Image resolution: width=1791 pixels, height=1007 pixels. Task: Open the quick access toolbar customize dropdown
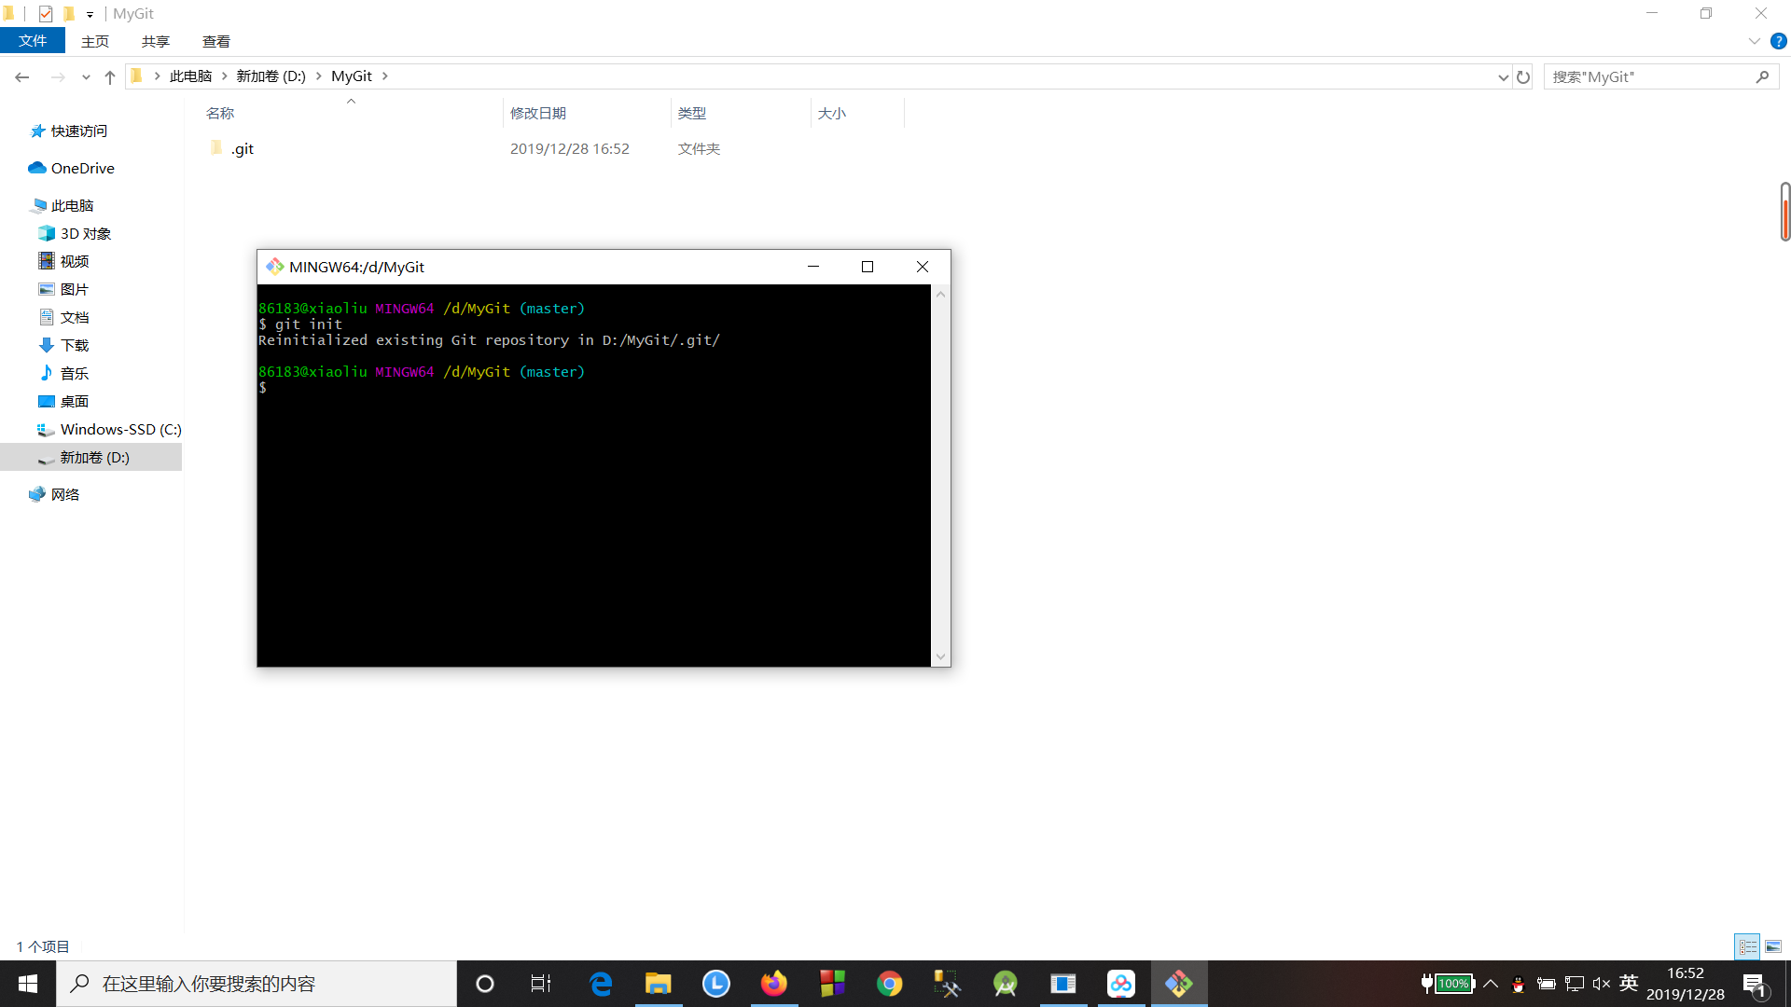90,14
